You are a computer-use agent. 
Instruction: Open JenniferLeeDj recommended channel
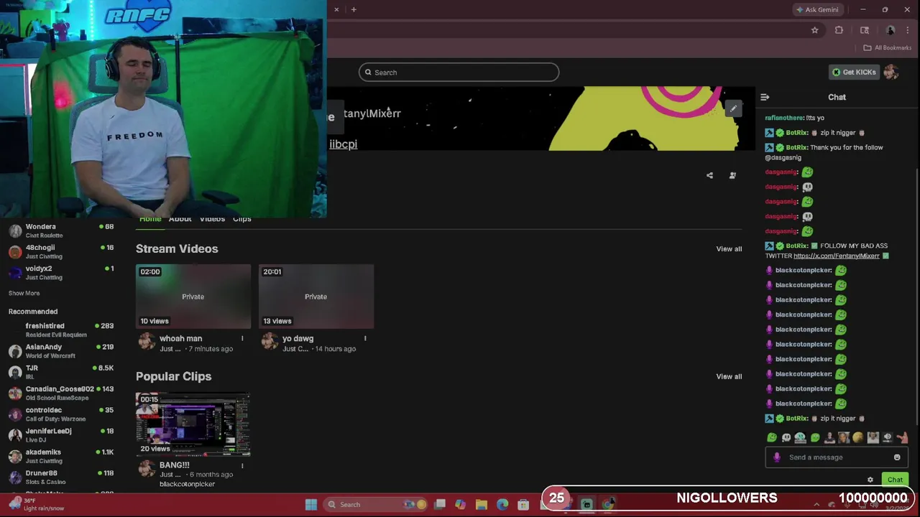(61, 434)
